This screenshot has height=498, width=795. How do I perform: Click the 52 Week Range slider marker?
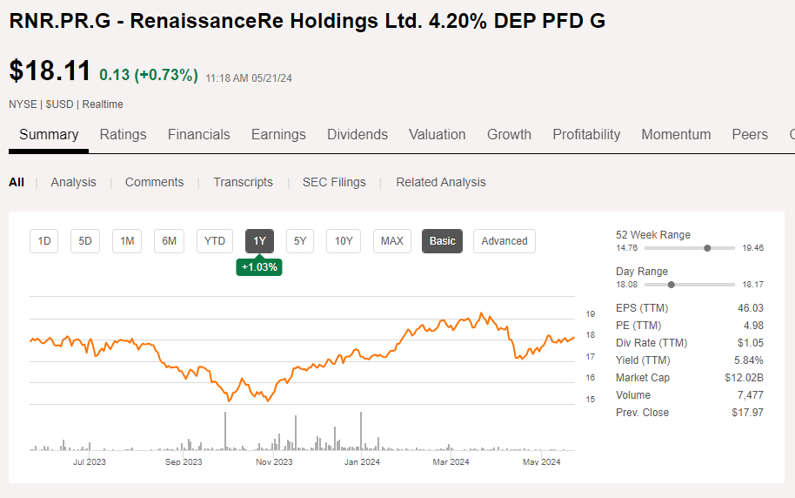(707, 248)
